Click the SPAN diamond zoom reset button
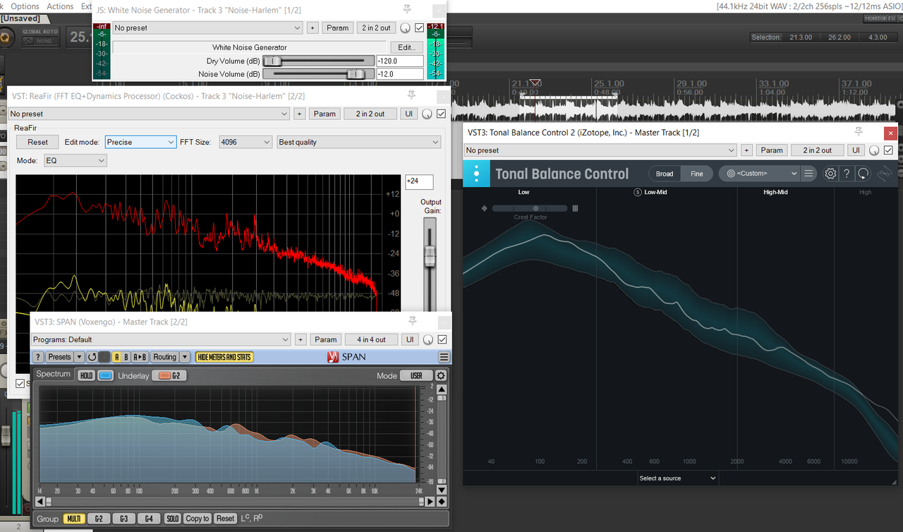Screen dimensions: 903x532 (x=442, y=502)
